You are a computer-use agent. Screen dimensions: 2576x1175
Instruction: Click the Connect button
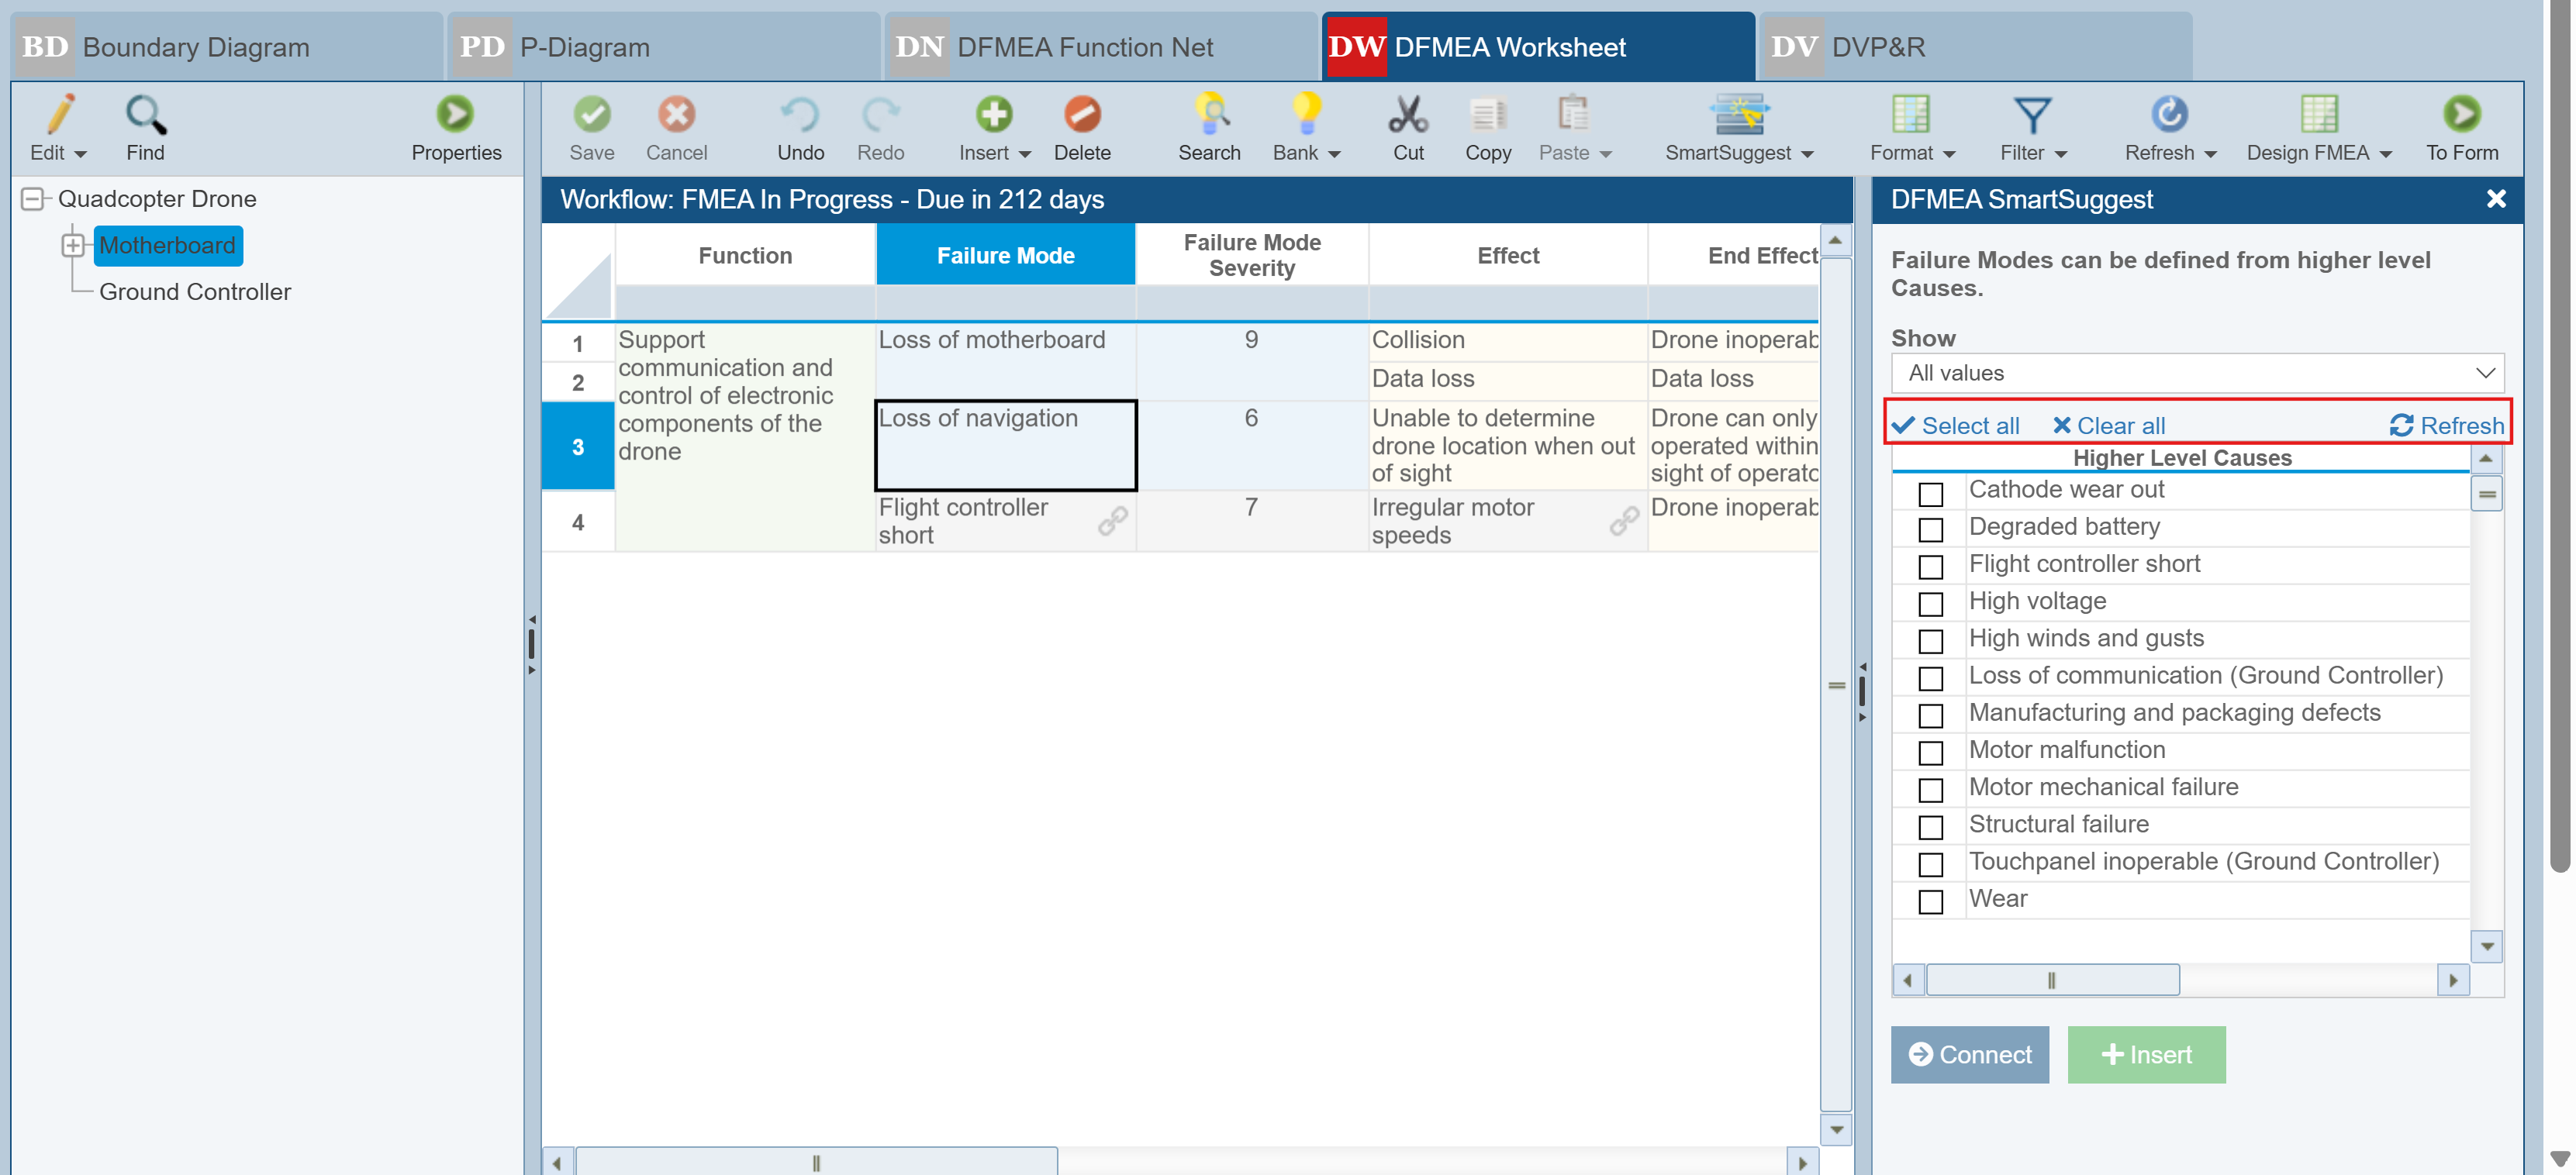pyautogui.click(x=1969, y=1054)
